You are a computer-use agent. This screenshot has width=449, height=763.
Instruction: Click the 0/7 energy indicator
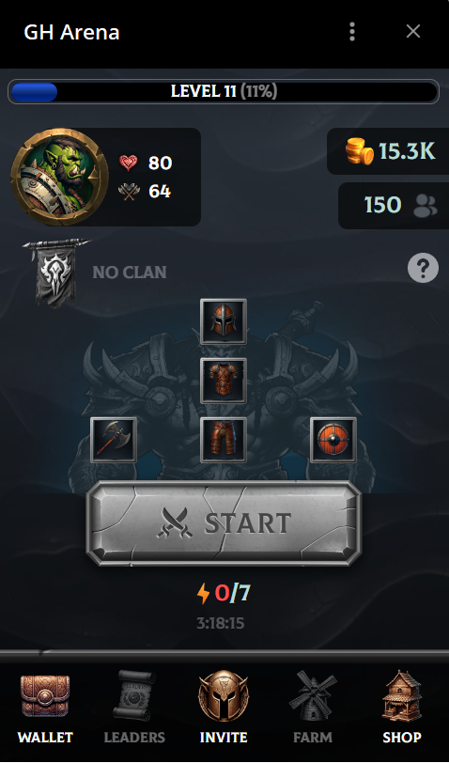pyautogui.click(x=224, y=593)
